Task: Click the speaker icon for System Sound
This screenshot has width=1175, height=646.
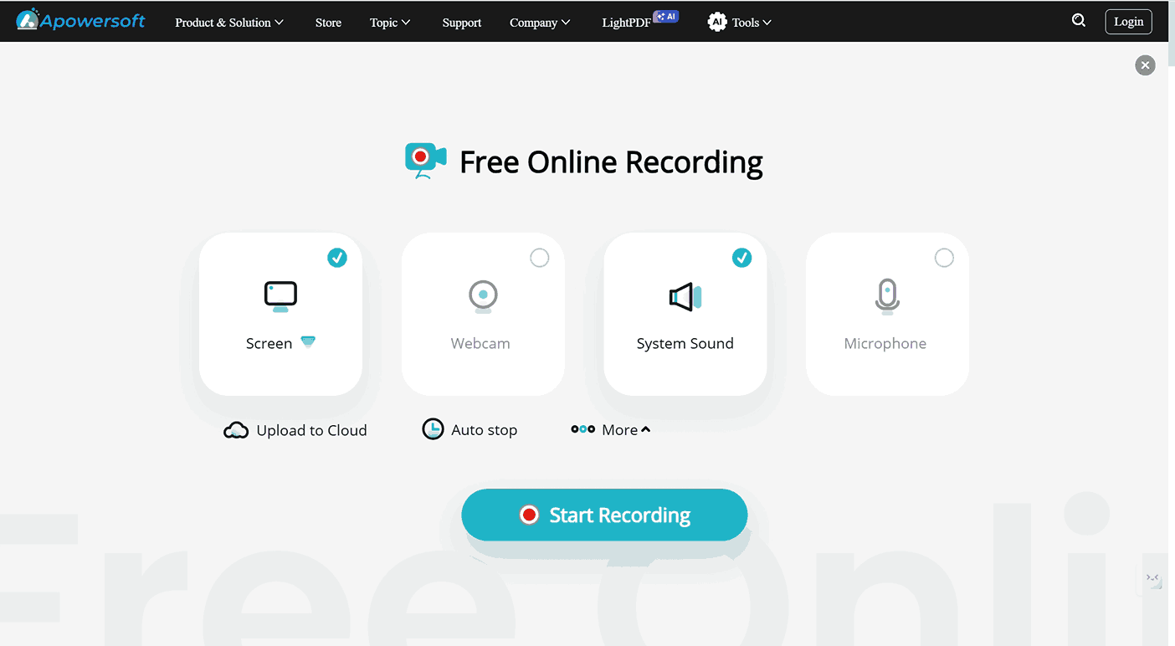Action: [685, 296]
